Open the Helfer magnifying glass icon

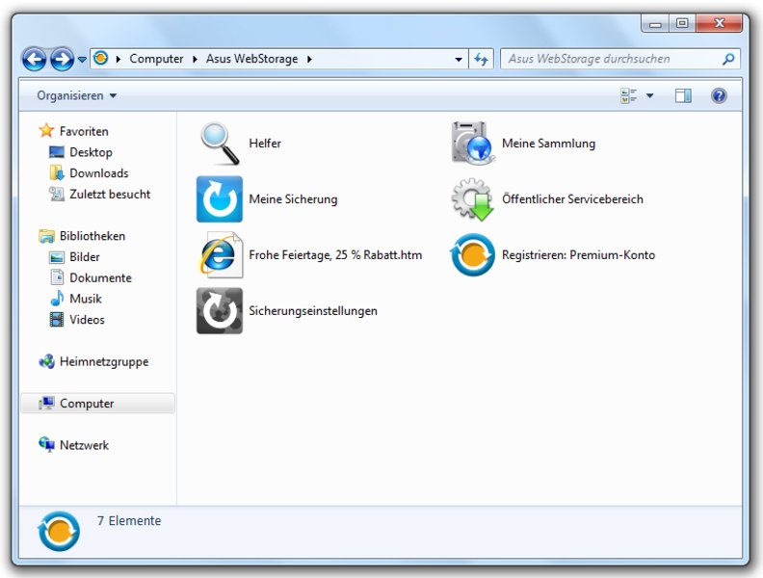click(220, 144)
